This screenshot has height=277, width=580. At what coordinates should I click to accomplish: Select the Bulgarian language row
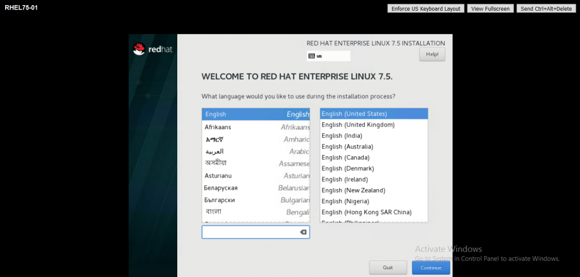pyautogui.click(x=255, y=200)
